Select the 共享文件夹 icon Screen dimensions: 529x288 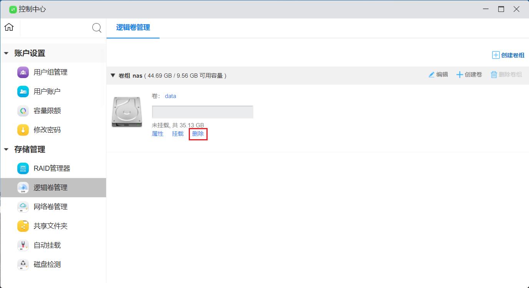pyautogui.click(x=23, y=226)
